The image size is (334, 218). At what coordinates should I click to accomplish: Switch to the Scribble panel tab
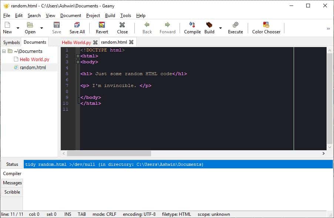(x=12, y=192)
